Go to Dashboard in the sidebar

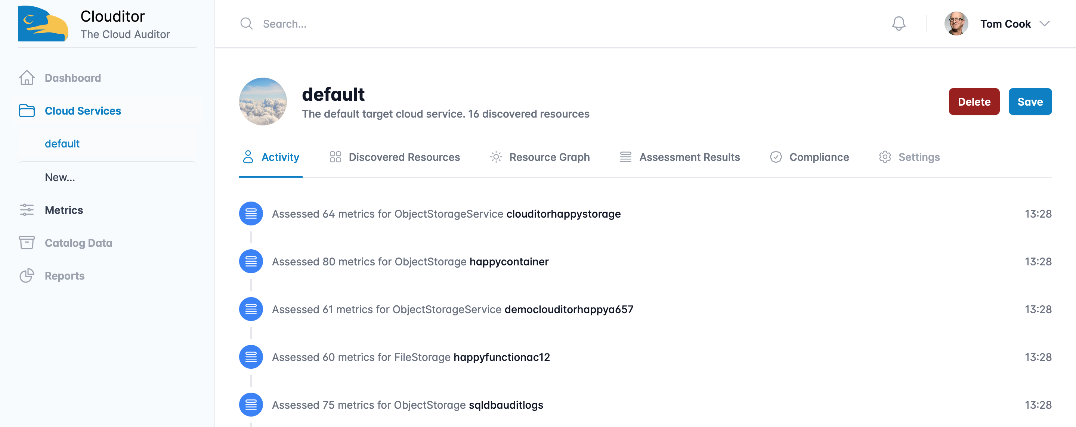(107, 78)
